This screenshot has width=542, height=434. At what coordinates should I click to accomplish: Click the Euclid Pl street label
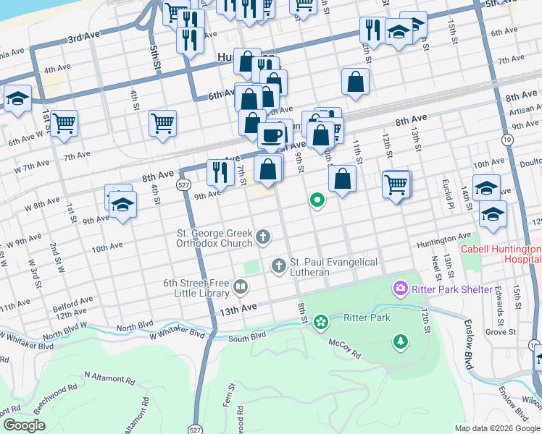(448, 195)
